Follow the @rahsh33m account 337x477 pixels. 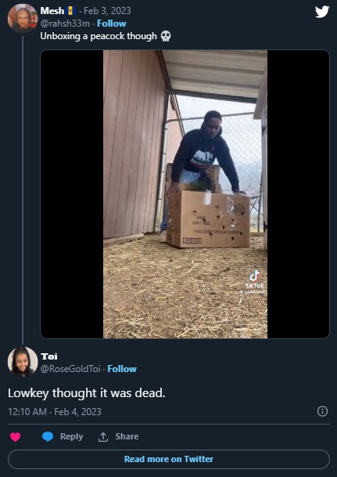[112, 23]
